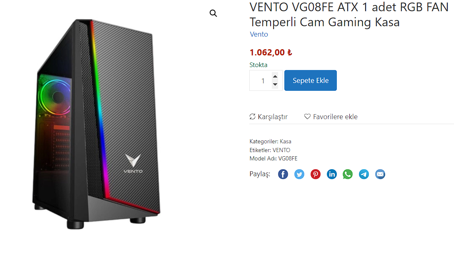
Task: Open the VENTO tag link
Action: pos(281,150)
